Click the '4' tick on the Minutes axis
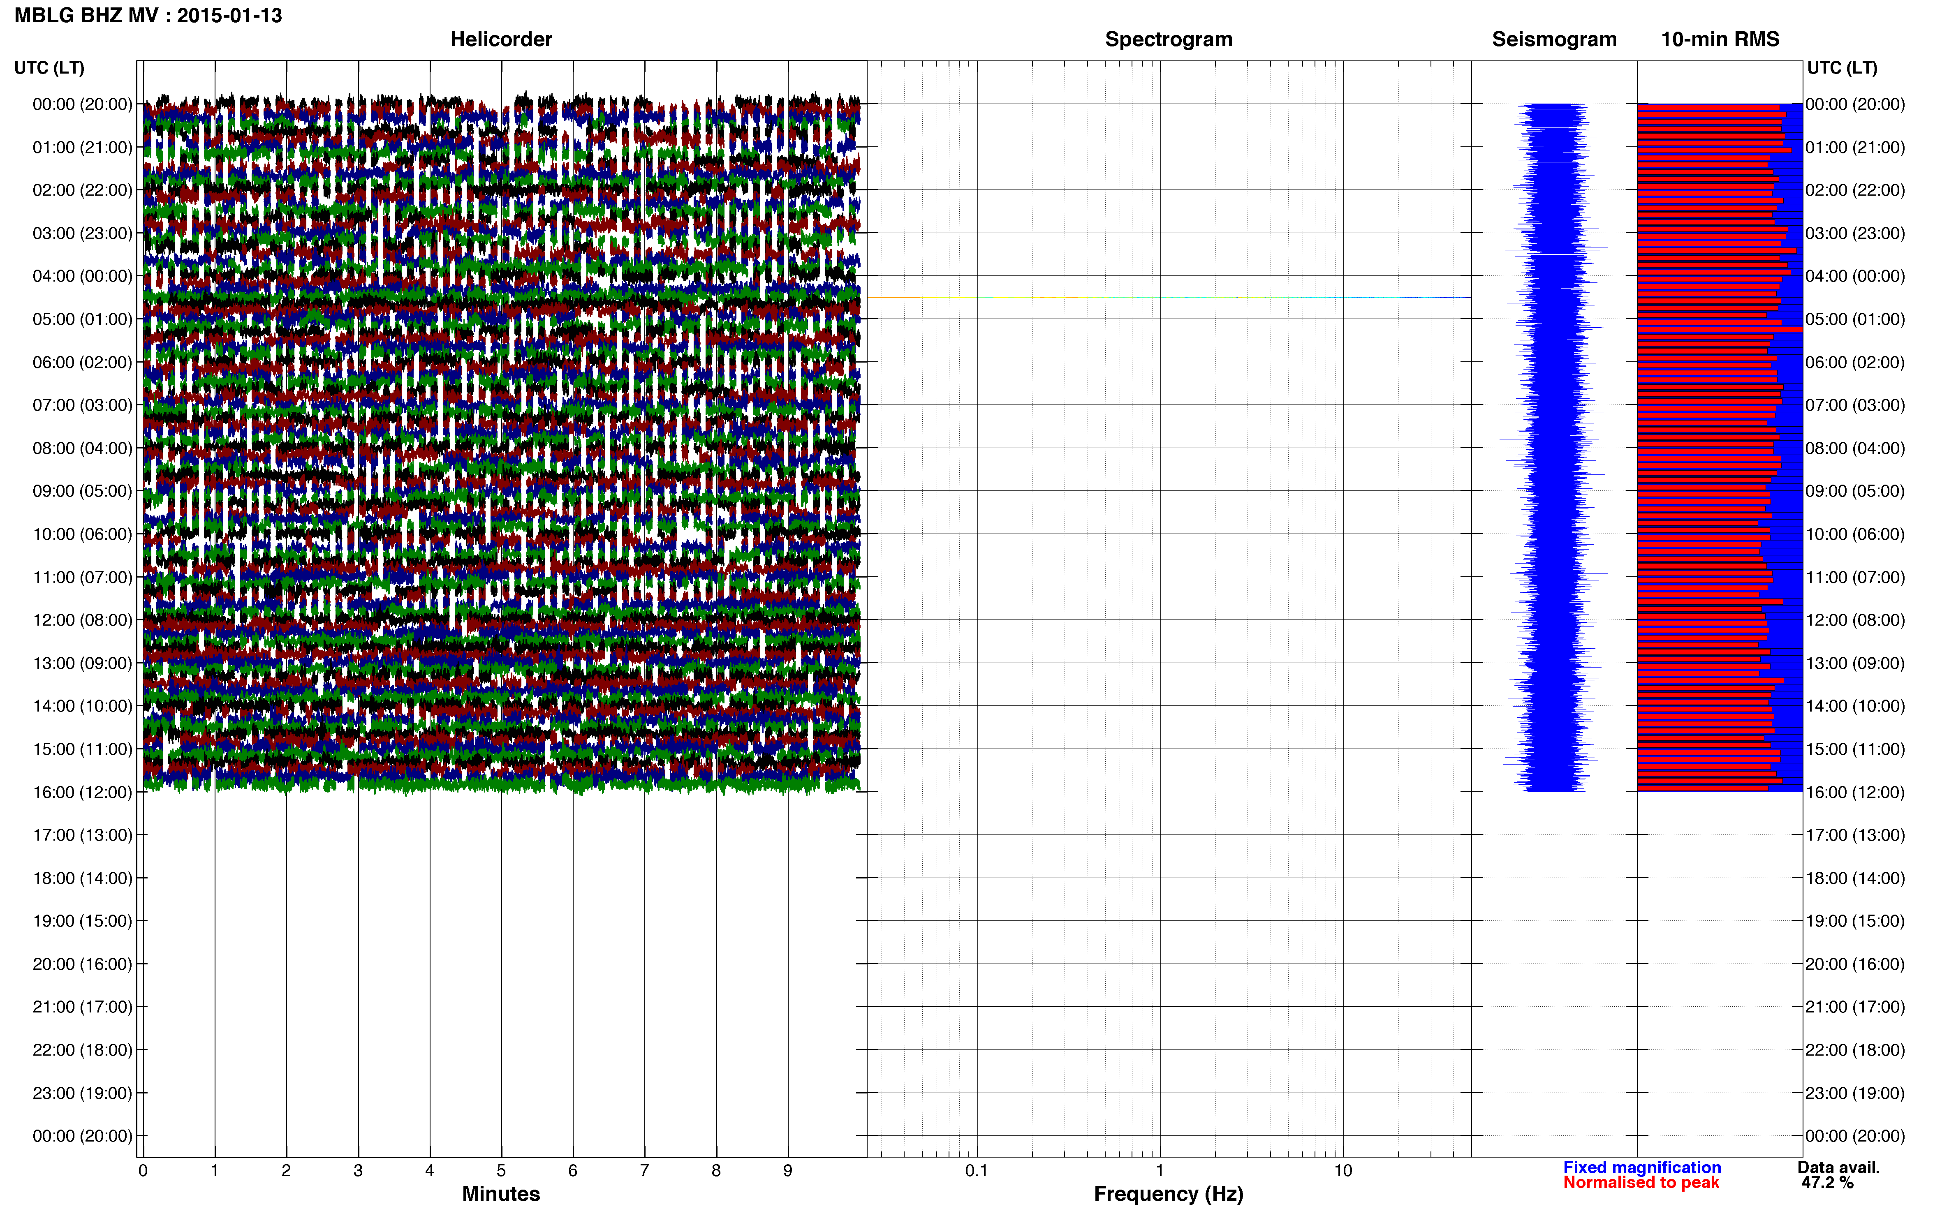The image size is (1949, 1218). 429,1170
